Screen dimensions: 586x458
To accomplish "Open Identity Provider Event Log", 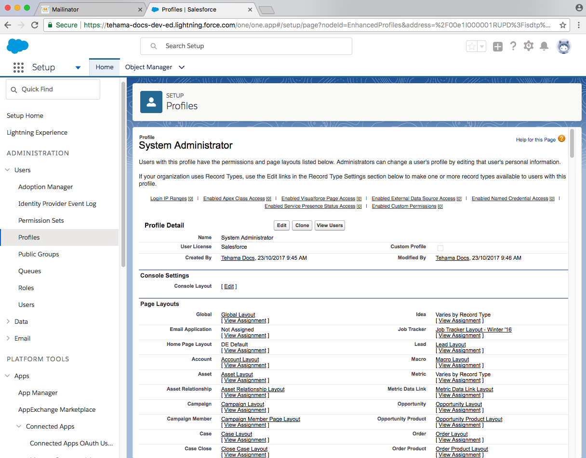I will (x=57, y=204).
